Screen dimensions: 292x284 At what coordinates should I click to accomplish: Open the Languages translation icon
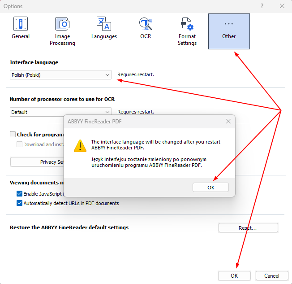[104, 24]
